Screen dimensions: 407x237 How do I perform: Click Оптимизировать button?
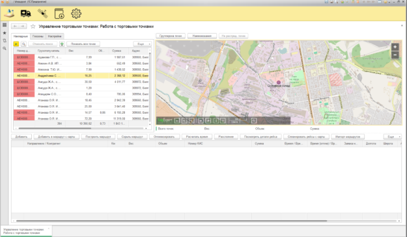(164, 136)
